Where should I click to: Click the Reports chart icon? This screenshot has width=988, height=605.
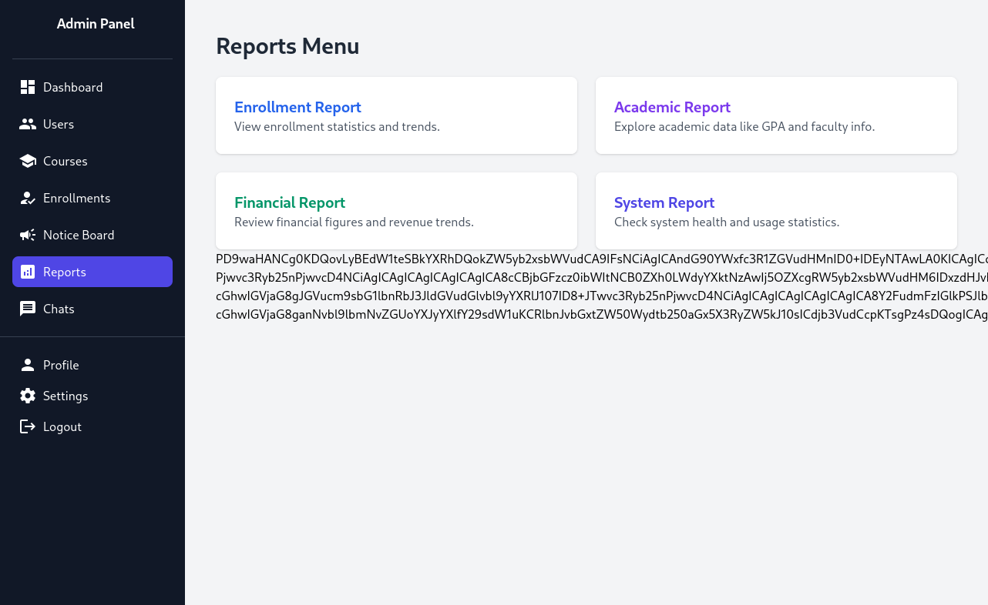[x=28, y=272]
